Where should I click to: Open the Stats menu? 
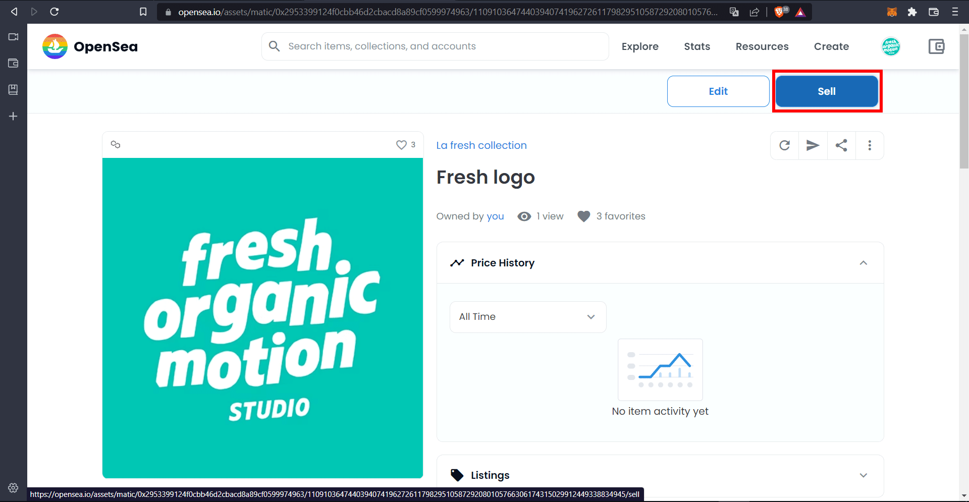697,46
